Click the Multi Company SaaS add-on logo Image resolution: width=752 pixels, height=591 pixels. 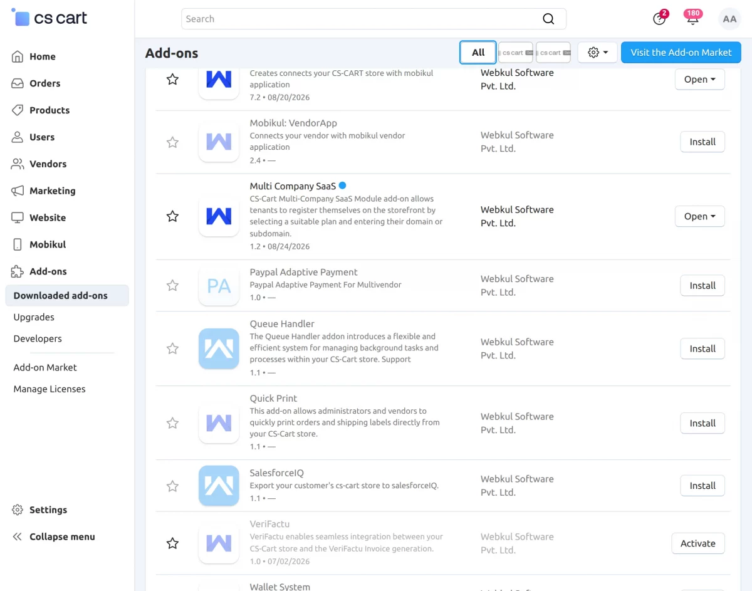(219, 216)
